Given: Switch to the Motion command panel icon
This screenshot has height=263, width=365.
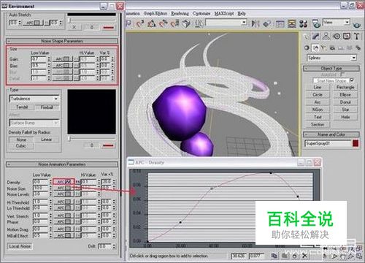Looking at the screenshot, I should (337, 37).
